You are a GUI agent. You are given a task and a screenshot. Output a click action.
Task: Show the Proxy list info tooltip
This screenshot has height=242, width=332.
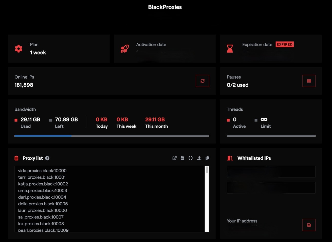coord(47,158)
